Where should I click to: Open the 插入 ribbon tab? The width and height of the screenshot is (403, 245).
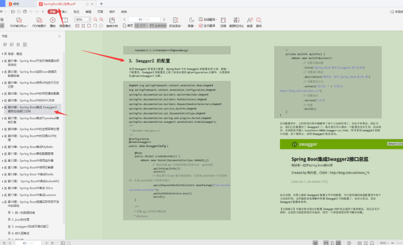point(64,12)
